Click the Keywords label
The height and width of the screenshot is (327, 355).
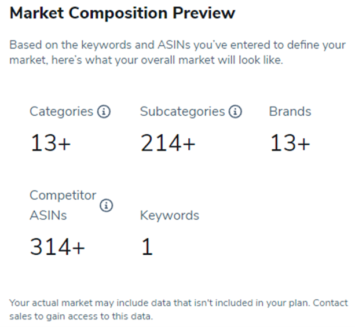pyautogui.click(x=170, y=215)
